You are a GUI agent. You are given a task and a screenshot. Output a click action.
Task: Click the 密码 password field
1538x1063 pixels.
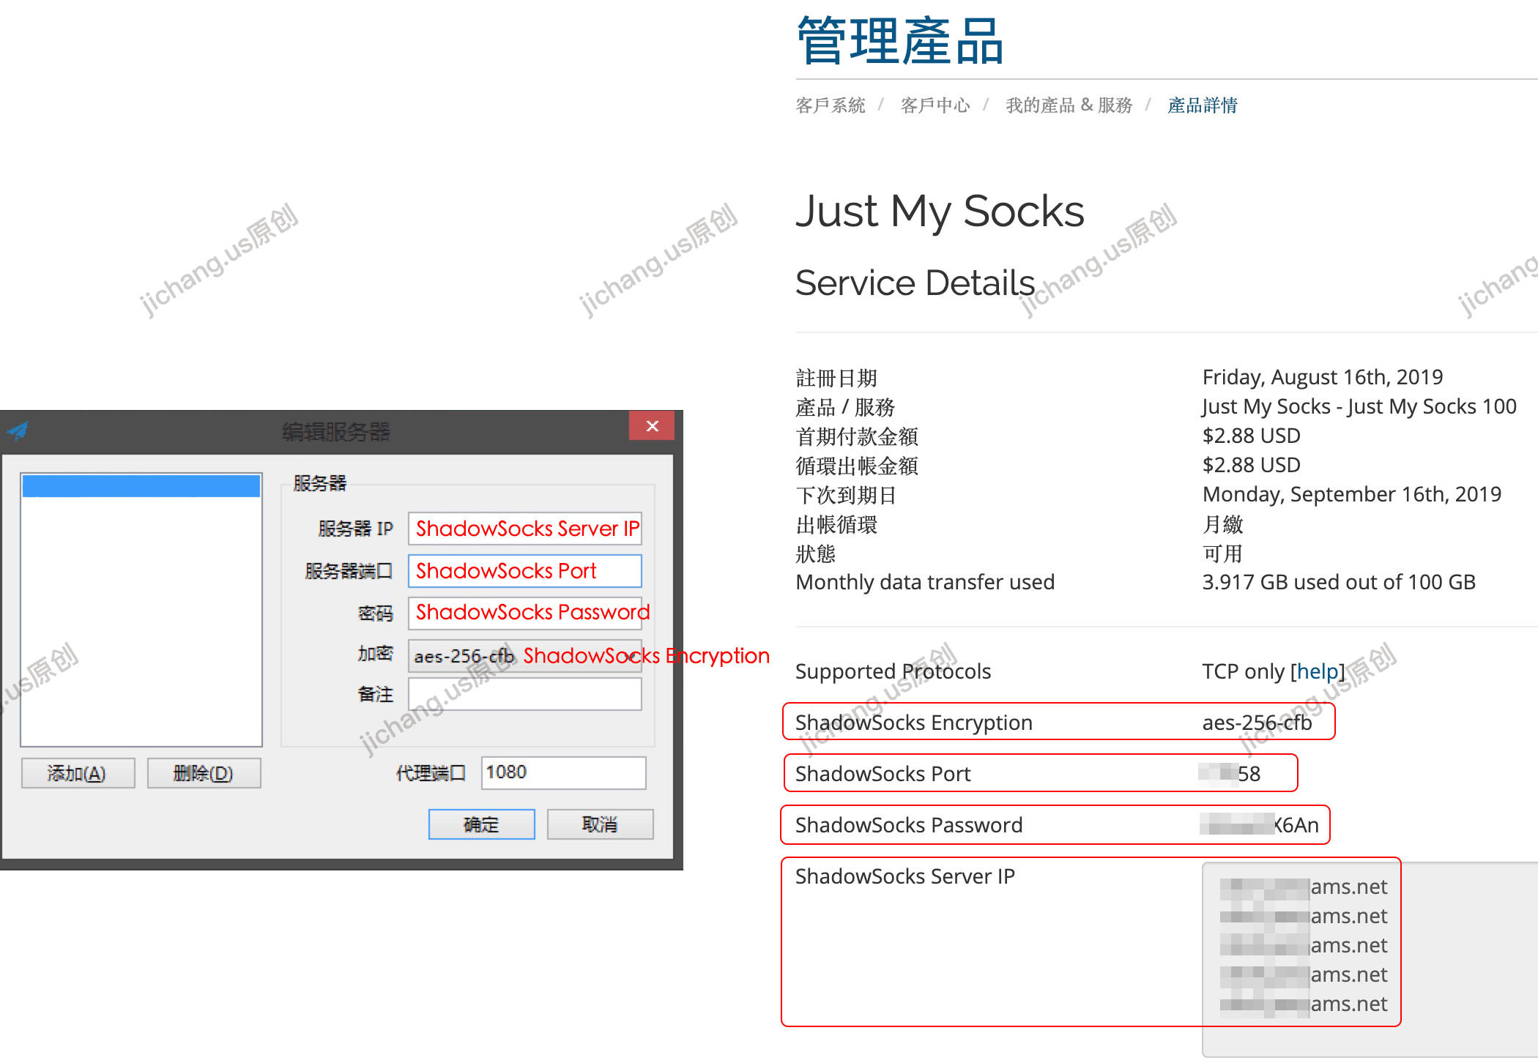tap(524, 613)
